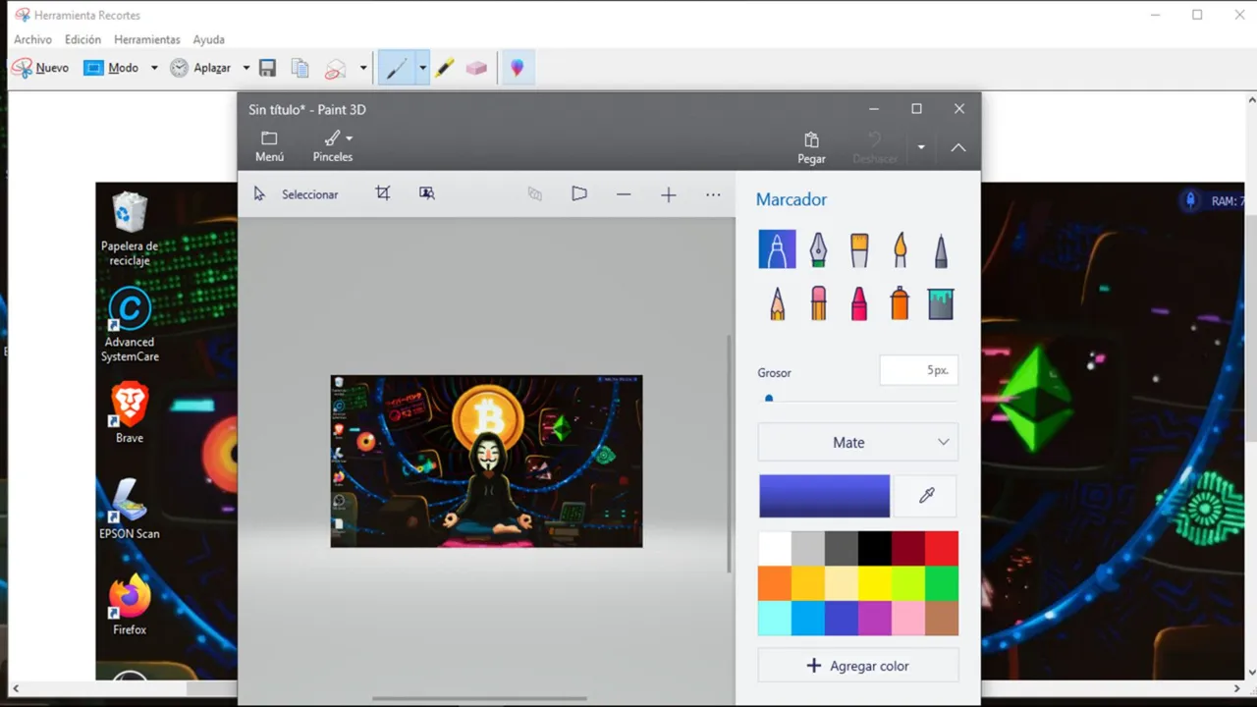Open the Herramientas menu
Image resolution: width=1257 pixels, height=707 pixels.
147,39
